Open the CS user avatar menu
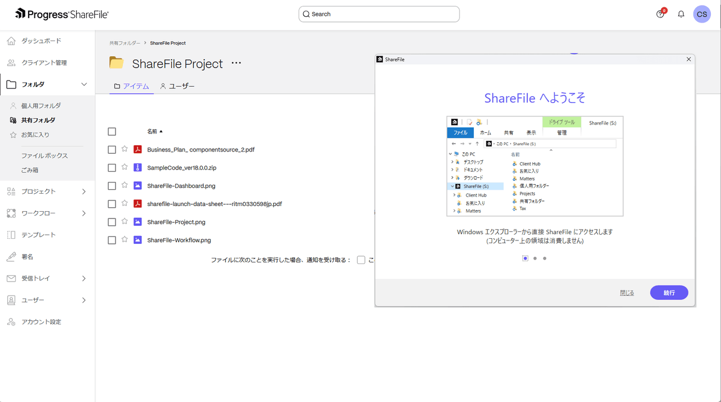The image size is (721, 402). (x=702, y=14)
